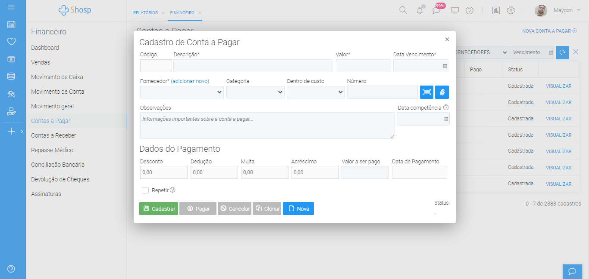Click the paperclip attachment button

click(442, 92)
